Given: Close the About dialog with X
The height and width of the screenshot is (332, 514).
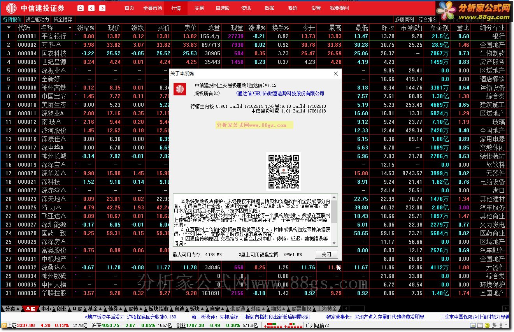Looking at the screenshot, I should pos(336,74).
